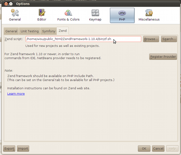Click 'Zend framework should be available' text
The height and width of the screenshot is (155, 181).
pyautogui.click(x=51, y=76)
